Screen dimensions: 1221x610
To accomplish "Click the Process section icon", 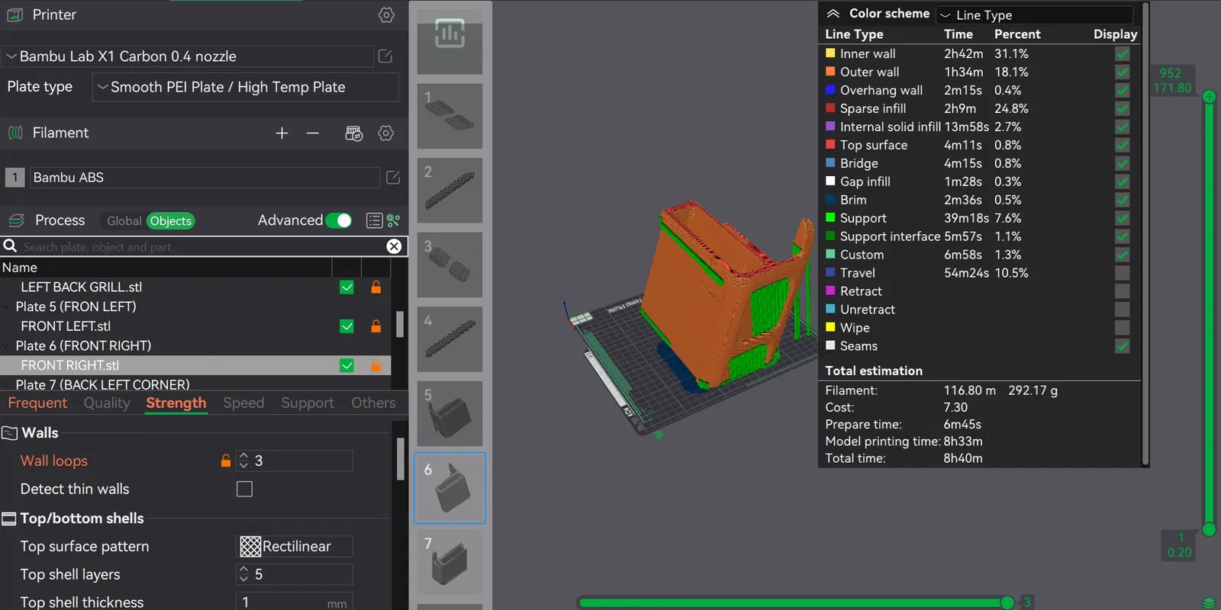I will 16,220.
